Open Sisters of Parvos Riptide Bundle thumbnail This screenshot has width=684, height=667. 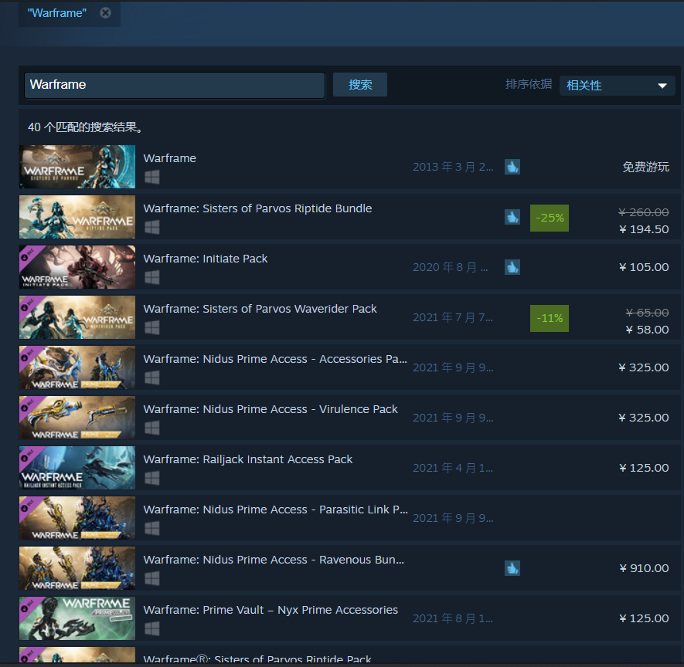coord(77,217)
